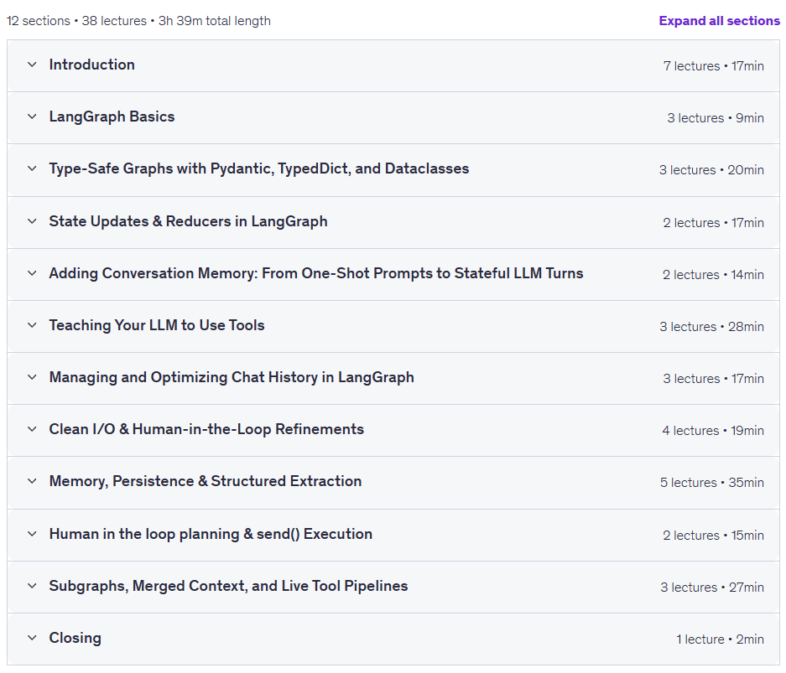Expand Subgraphs, Merged Context chevron
The image size is (786, 673).
pyautogui.click(x=32, y=587)
